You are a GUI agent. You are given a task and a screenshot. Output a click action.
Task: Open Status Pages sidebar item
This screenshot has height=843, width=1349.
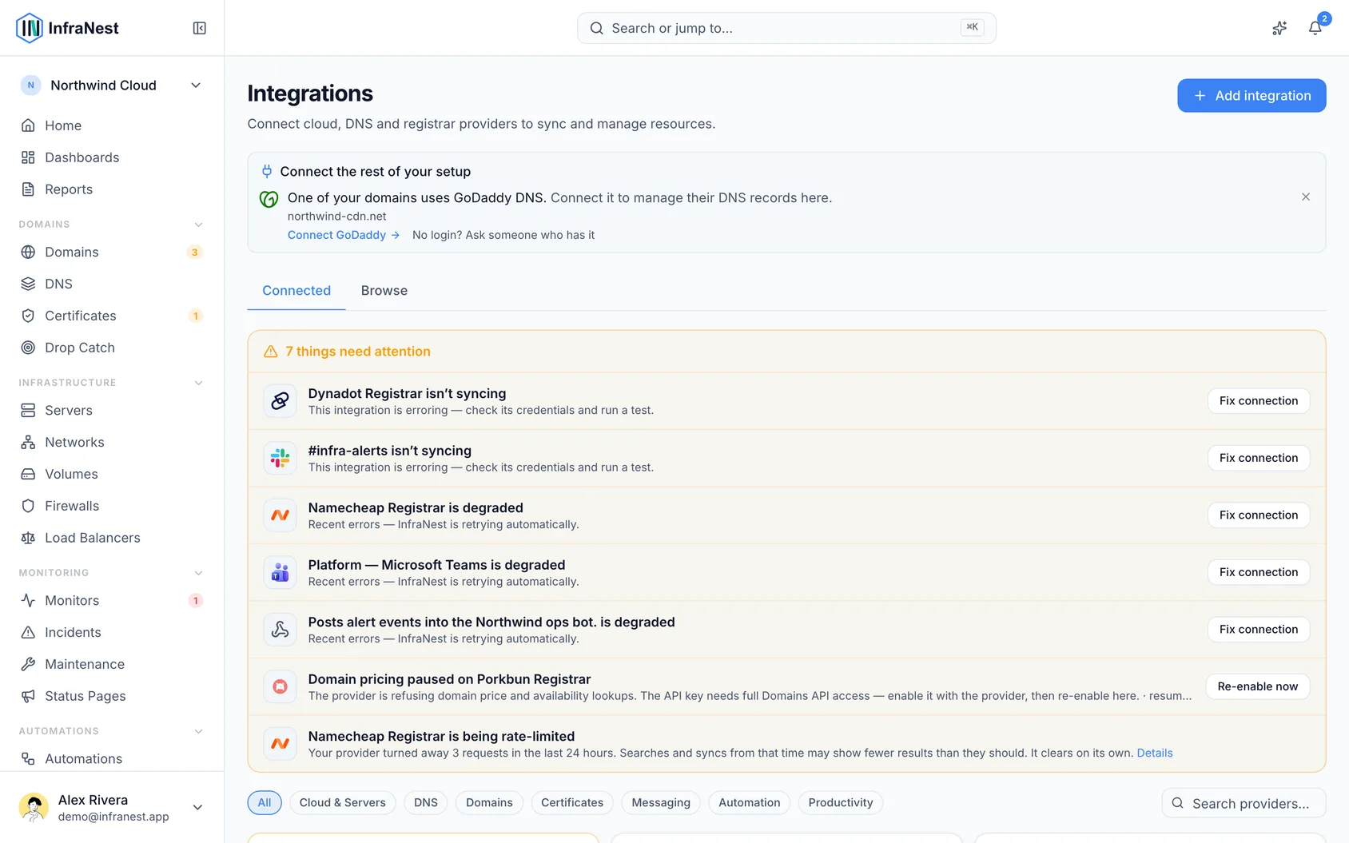coord(112,696)
